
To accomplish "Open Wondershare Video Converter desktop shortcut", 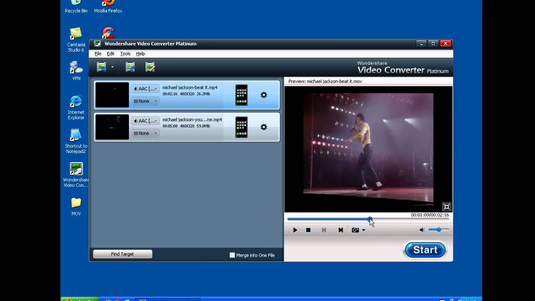I will (76, 175).
